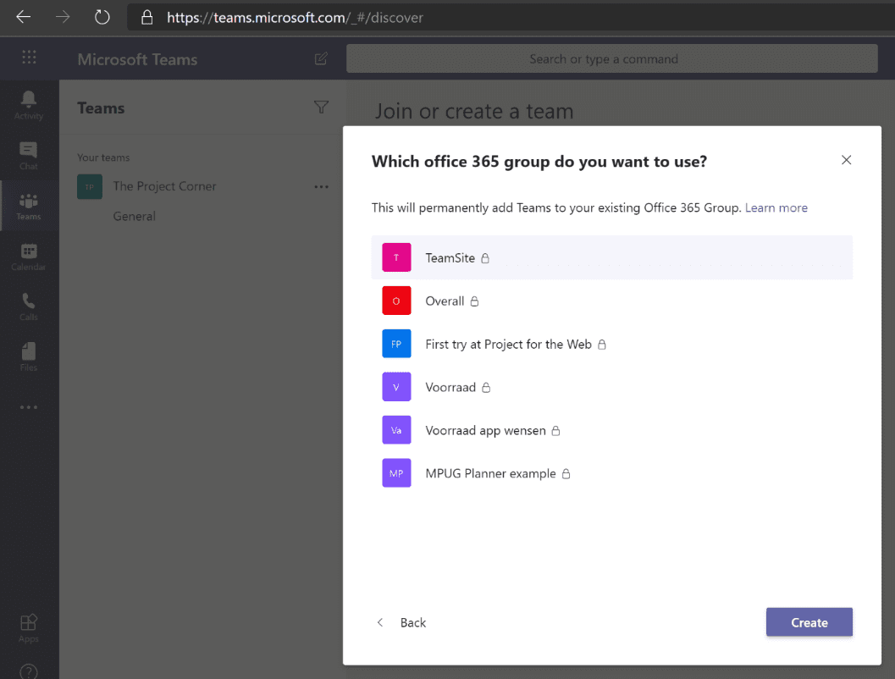Select First try at Project for the Web

(x=612, y=344)
